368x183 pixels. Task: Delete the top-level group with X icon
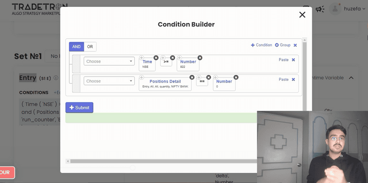(x=295, y=45)
